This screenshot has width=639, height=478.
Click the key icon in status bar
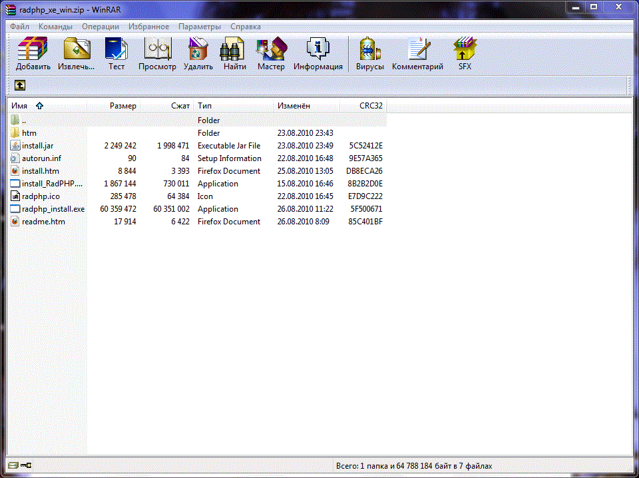(26, 465)
